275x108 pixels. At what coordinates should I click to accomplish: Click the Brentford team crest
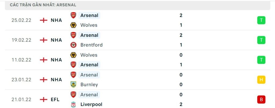[73, 45]
